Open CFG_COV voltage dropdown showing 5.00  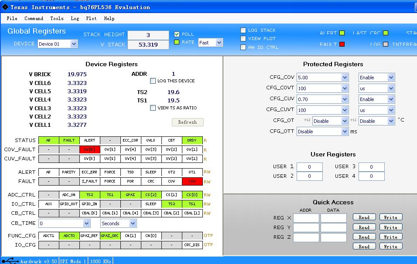(323, 77)
